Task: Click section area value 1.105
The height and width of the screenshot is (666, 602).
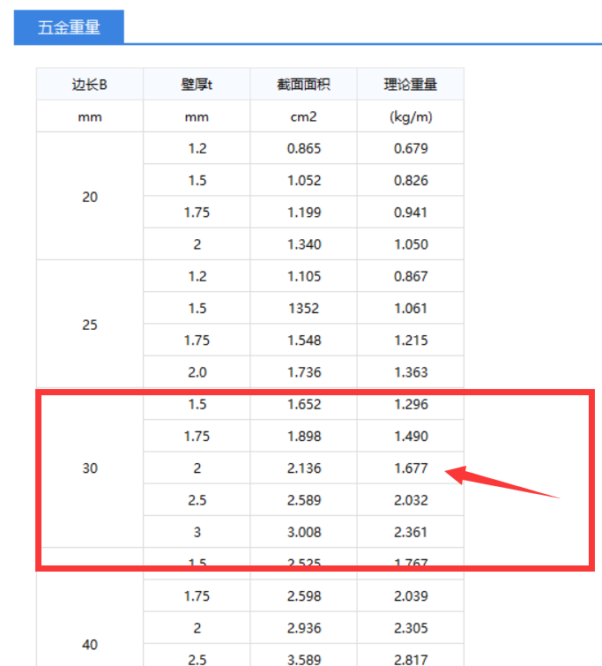Action: click(304, 276)
